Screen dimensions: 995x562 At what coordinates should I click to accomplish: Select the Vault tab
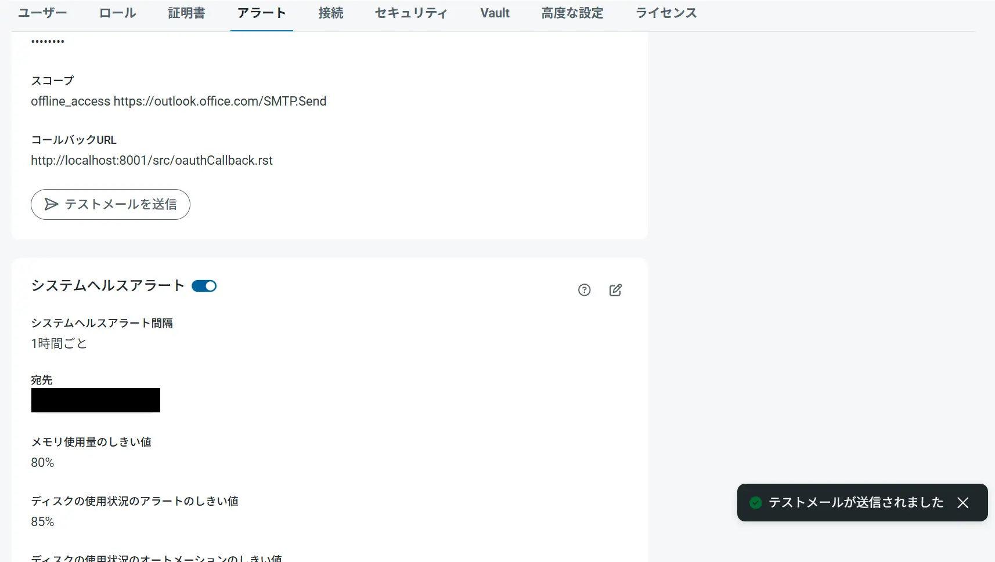click(495, 13)
